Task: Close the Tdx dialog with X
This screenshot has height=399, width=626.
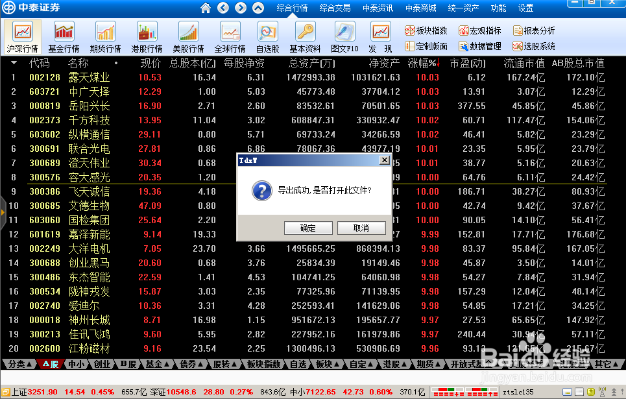Action: pos(384,160)
